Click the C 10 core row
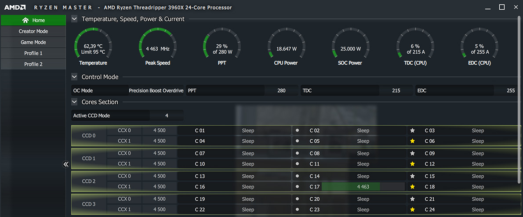Screen dimensions: 523x217 click(234, 164)
